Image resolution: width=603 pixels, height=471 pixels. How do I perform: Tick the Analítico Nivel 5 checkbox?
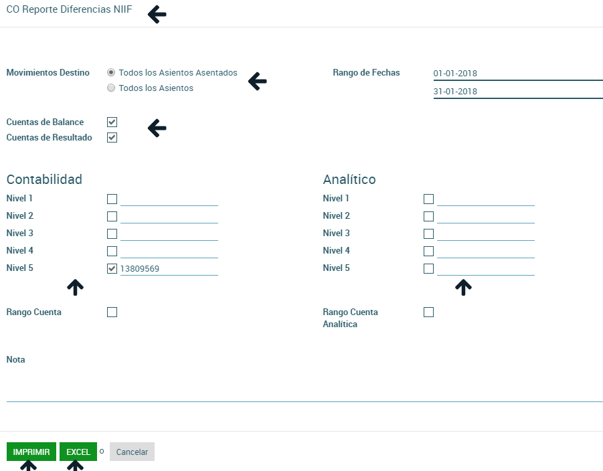click(428, 268)
